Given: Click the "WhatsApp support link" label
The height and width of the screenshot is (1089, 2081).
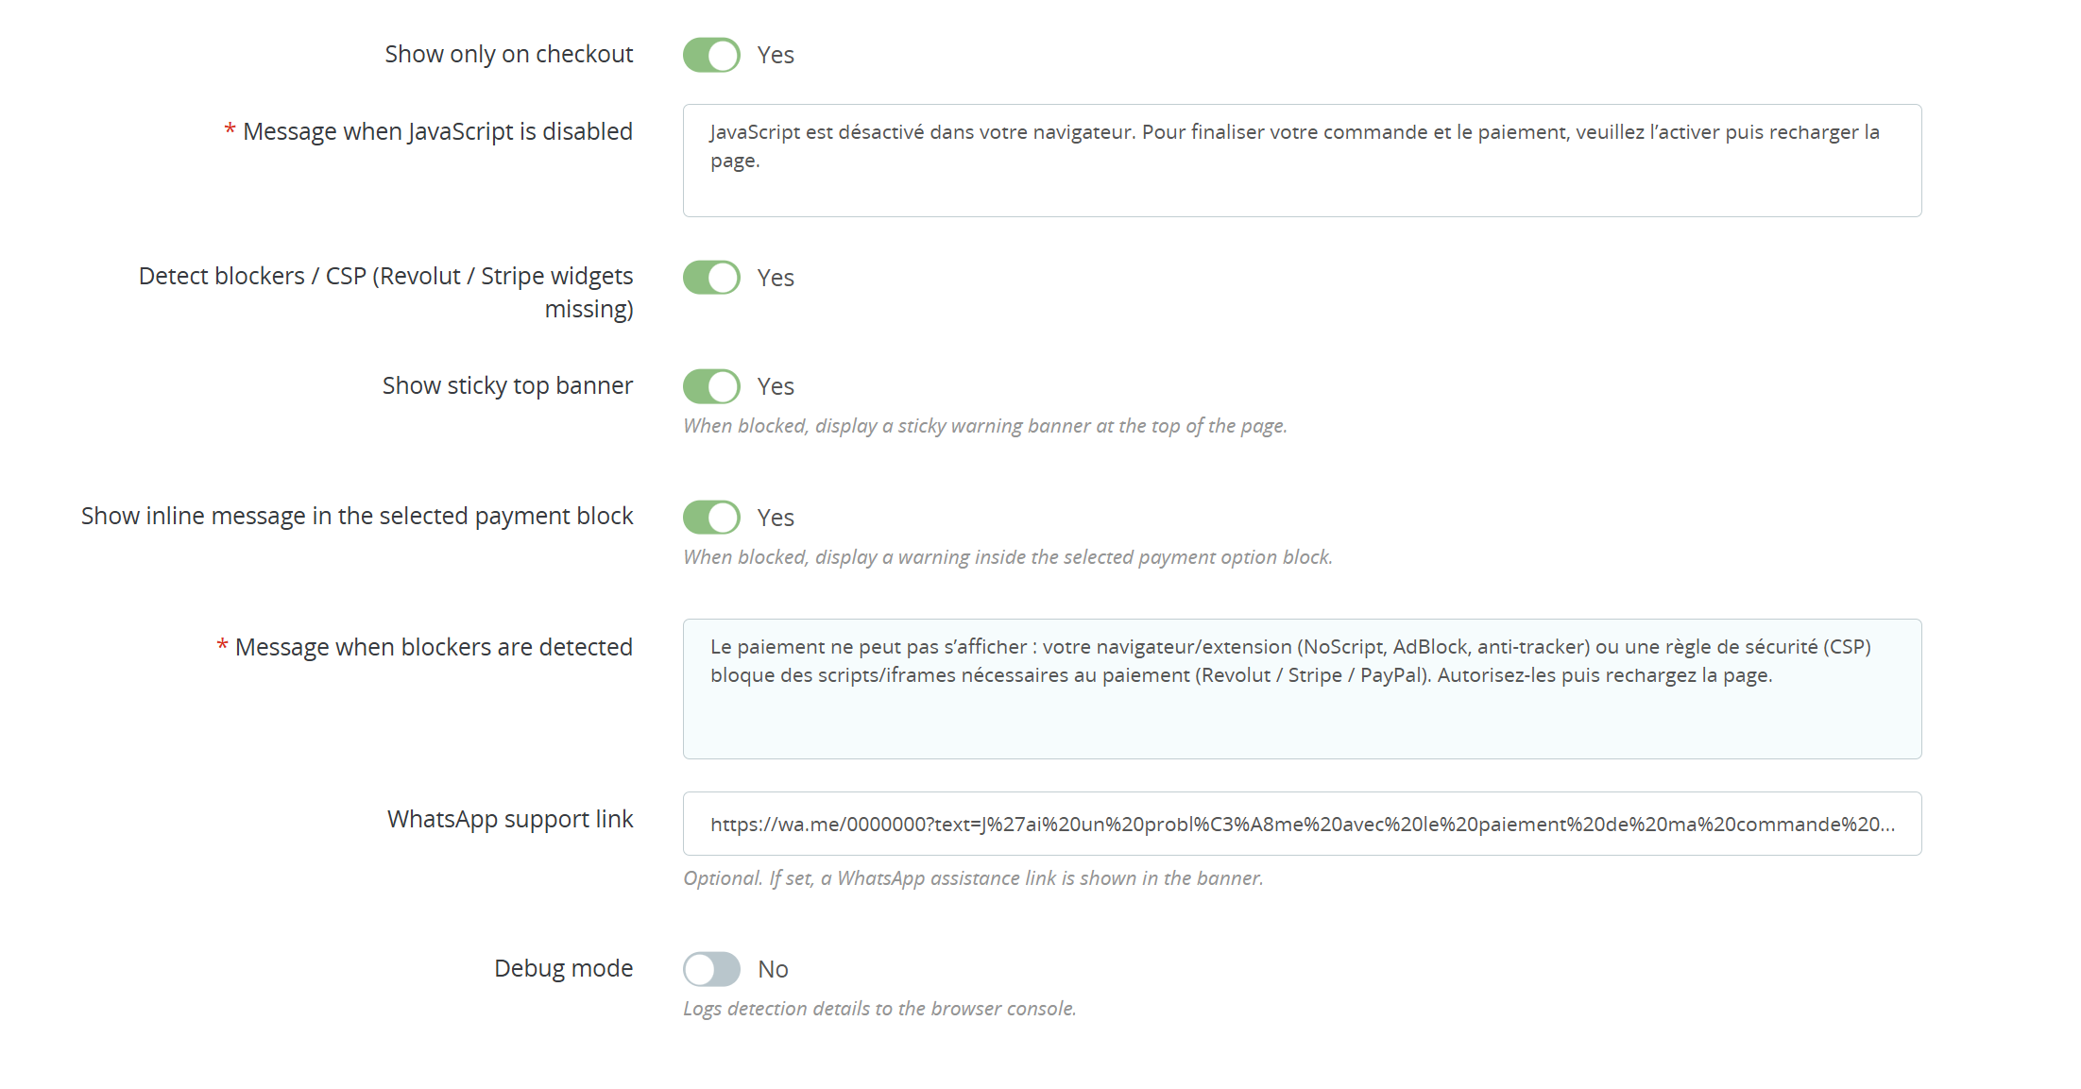Looking at the screenshot, I should point(510,819).
